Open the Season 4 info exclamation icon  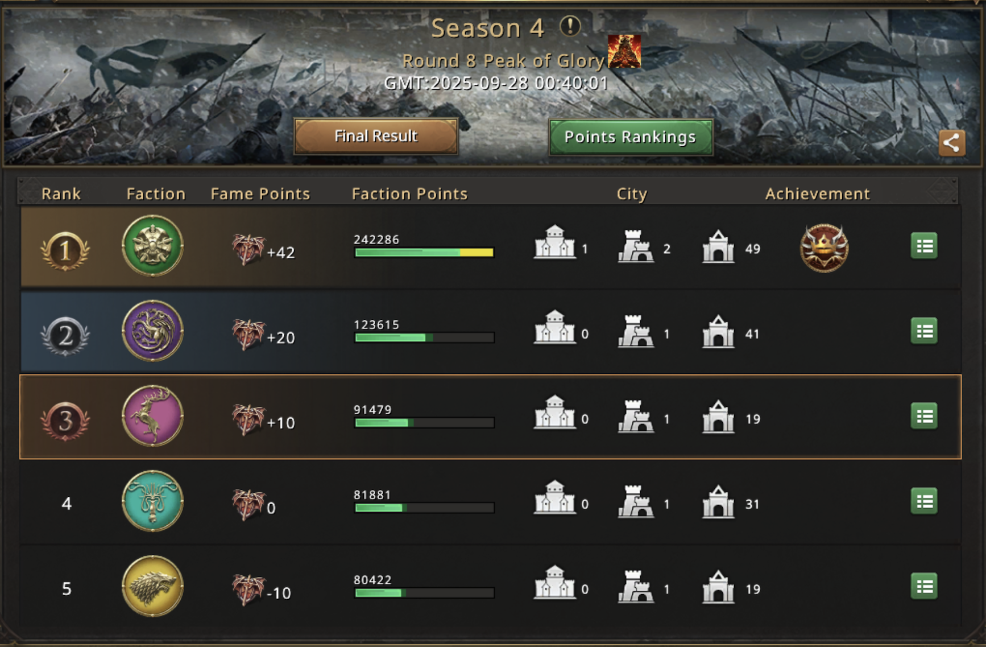click(x=570, y=26)
